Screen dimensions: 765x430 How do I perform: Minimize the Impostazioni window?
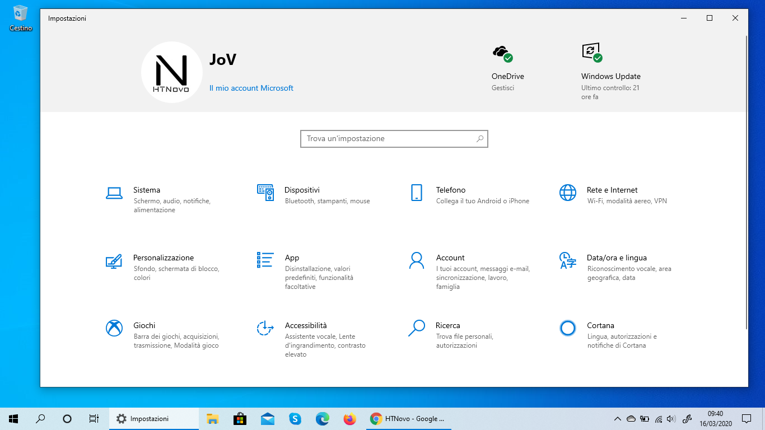[684, 18]
